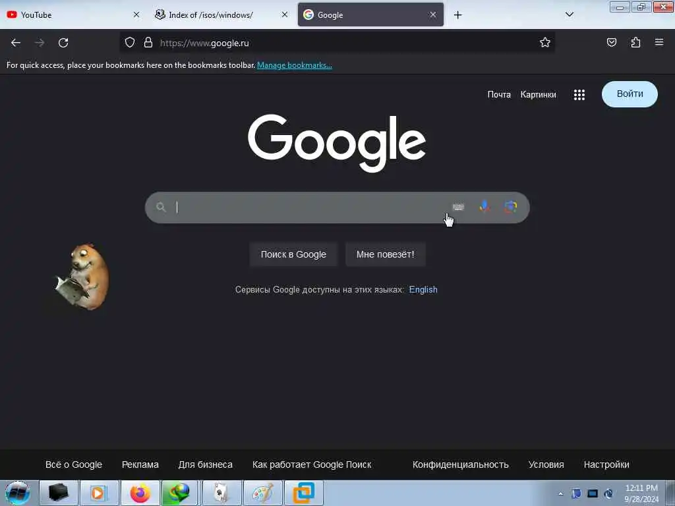Image resolution: width=675 pixels, height=506 pixels.
Task: Open the Windows Start orb
Action: click(18, 493)
